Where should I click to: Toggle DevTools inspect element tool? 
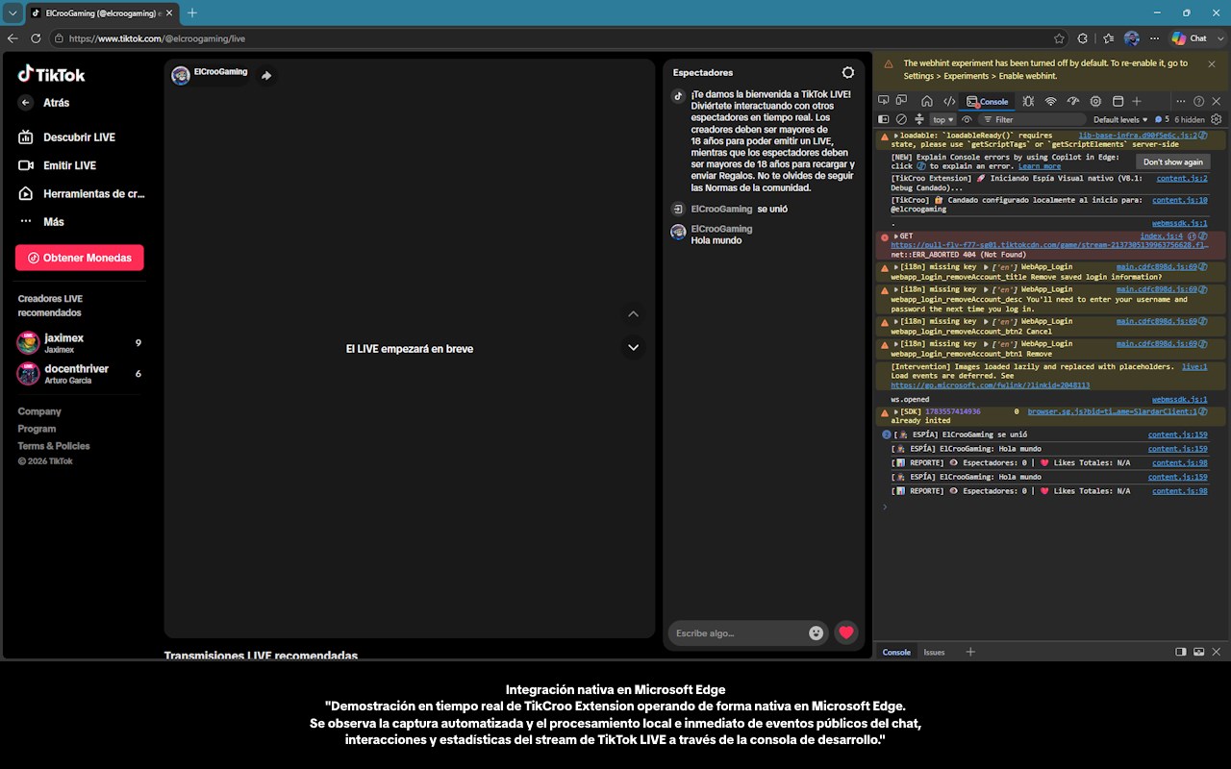(x=884, y=101)
